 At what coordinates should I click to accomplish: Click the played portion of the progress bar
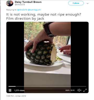coord(12,86)
